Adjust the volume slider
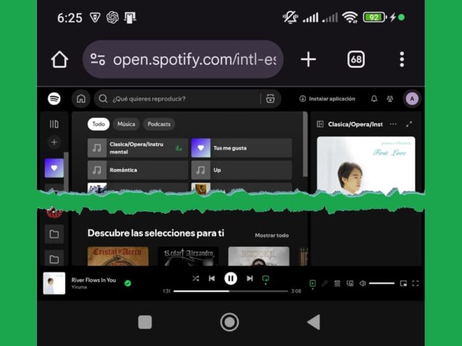 coord(382,284)
